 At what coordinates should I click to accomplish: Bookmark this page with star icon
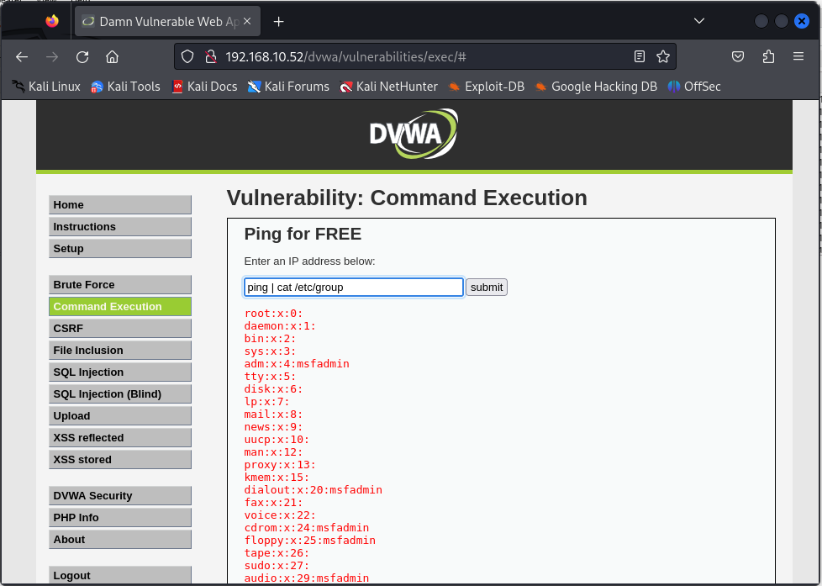pyautogui.click(x=663, y=56)
